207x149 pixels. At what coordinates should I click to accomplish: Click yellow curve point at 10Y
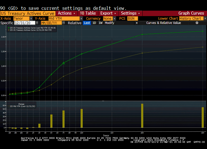[x=82, y=69]
